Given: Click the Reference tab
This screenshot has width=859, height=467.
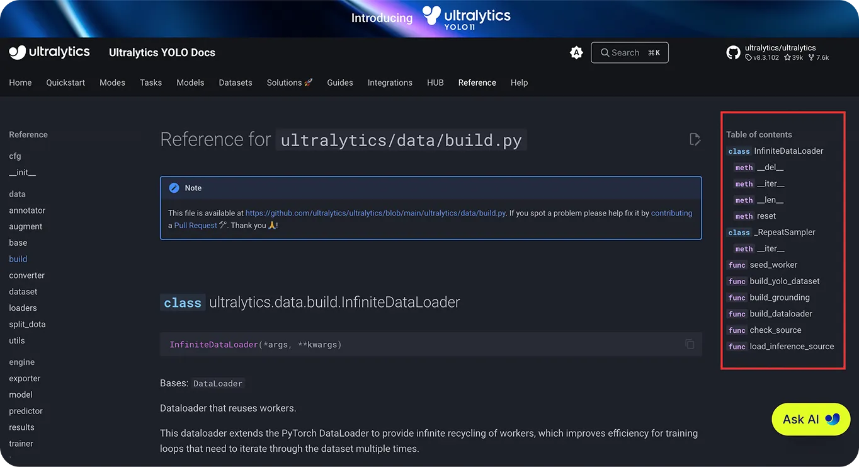Looking at the screenshot, I should 477,83.
